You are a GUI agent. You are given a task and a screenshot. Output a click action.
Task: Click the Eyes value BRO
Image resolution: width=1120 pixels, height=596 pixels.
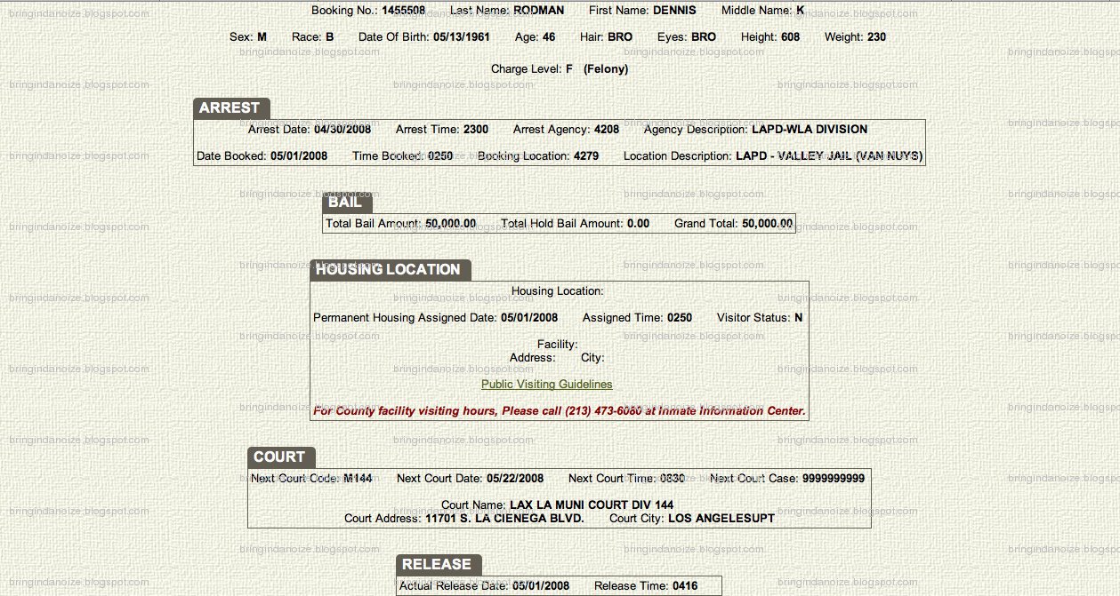[x=704, y=37]
